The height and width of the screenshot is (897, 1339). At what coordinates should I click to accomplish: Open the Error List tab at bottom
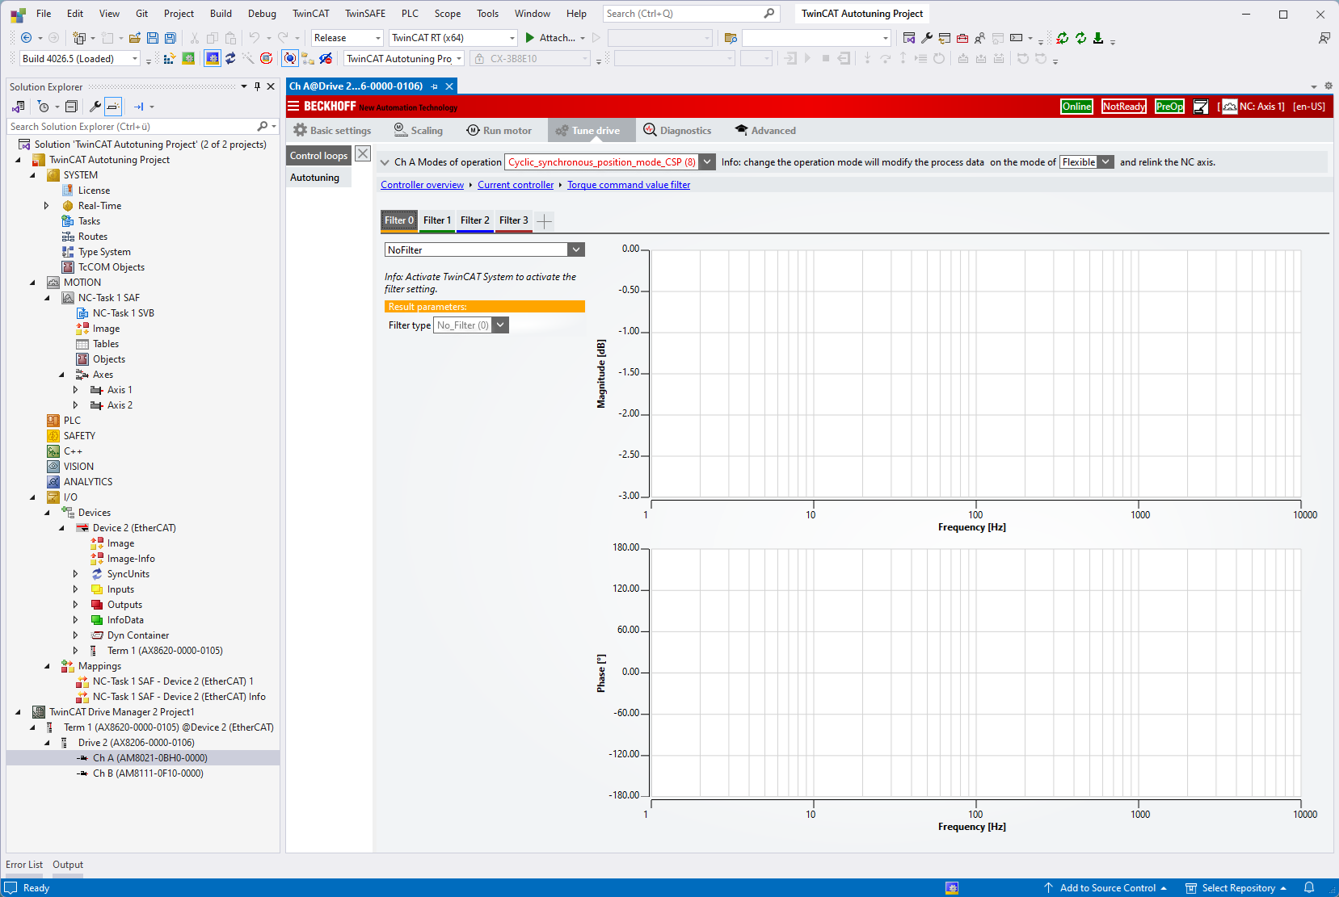[24, 865]
